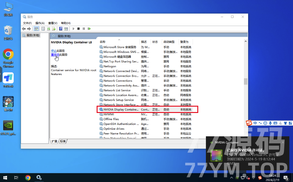Select the Network List Service row

coord(145,90)
